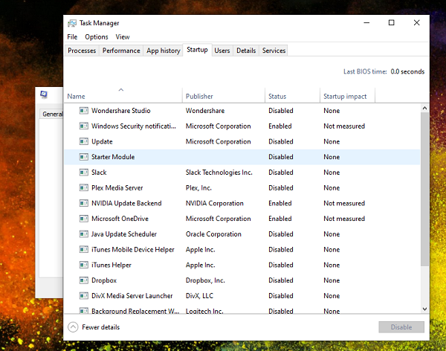Click the Java Update Scheduler icon
This screenshot has width=446, height=351.
coord(83,234)
